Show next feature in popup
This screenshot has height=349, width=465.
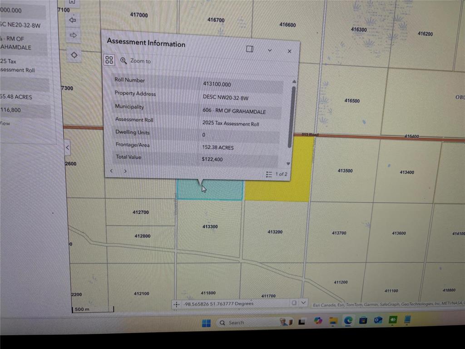[x=125, y=171]
